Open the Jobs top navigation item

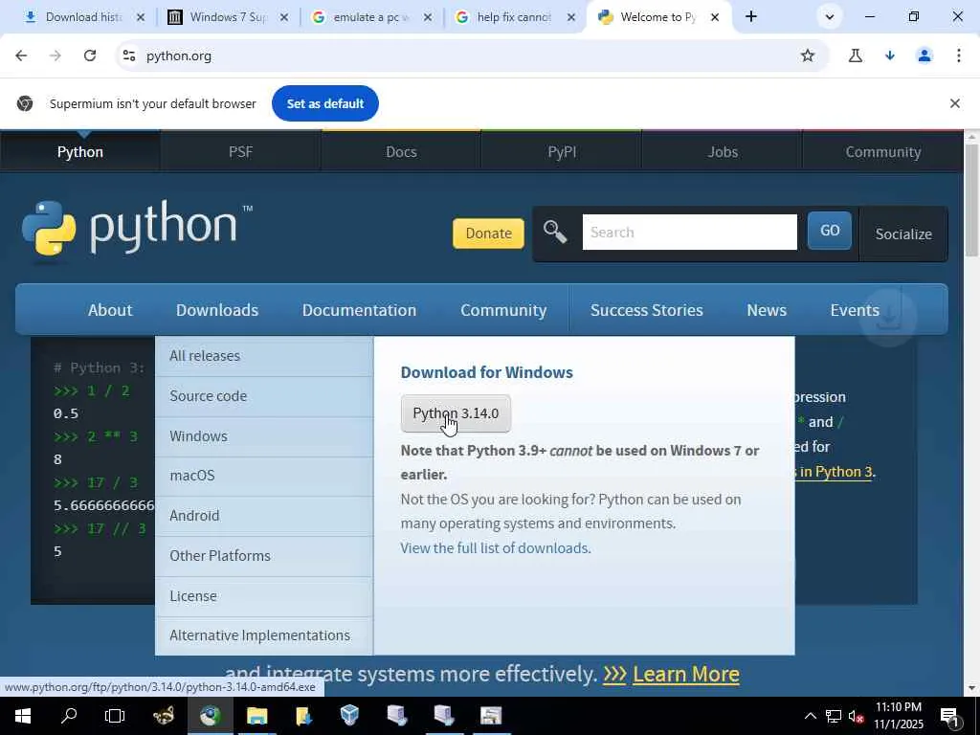[723, 152]
